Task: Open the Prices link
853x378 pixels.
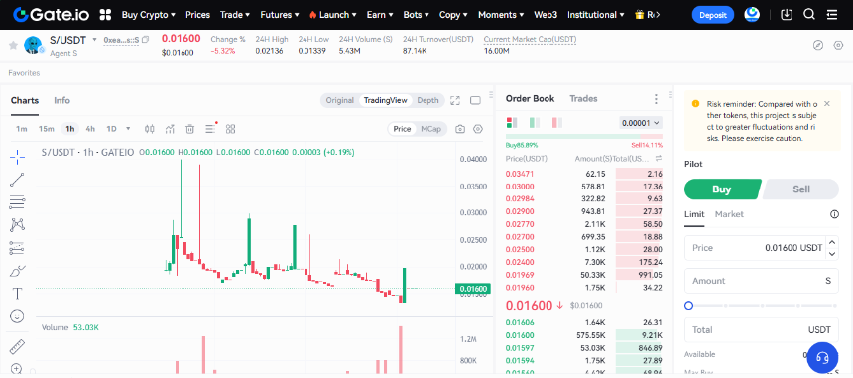Action: pos(198,15)
